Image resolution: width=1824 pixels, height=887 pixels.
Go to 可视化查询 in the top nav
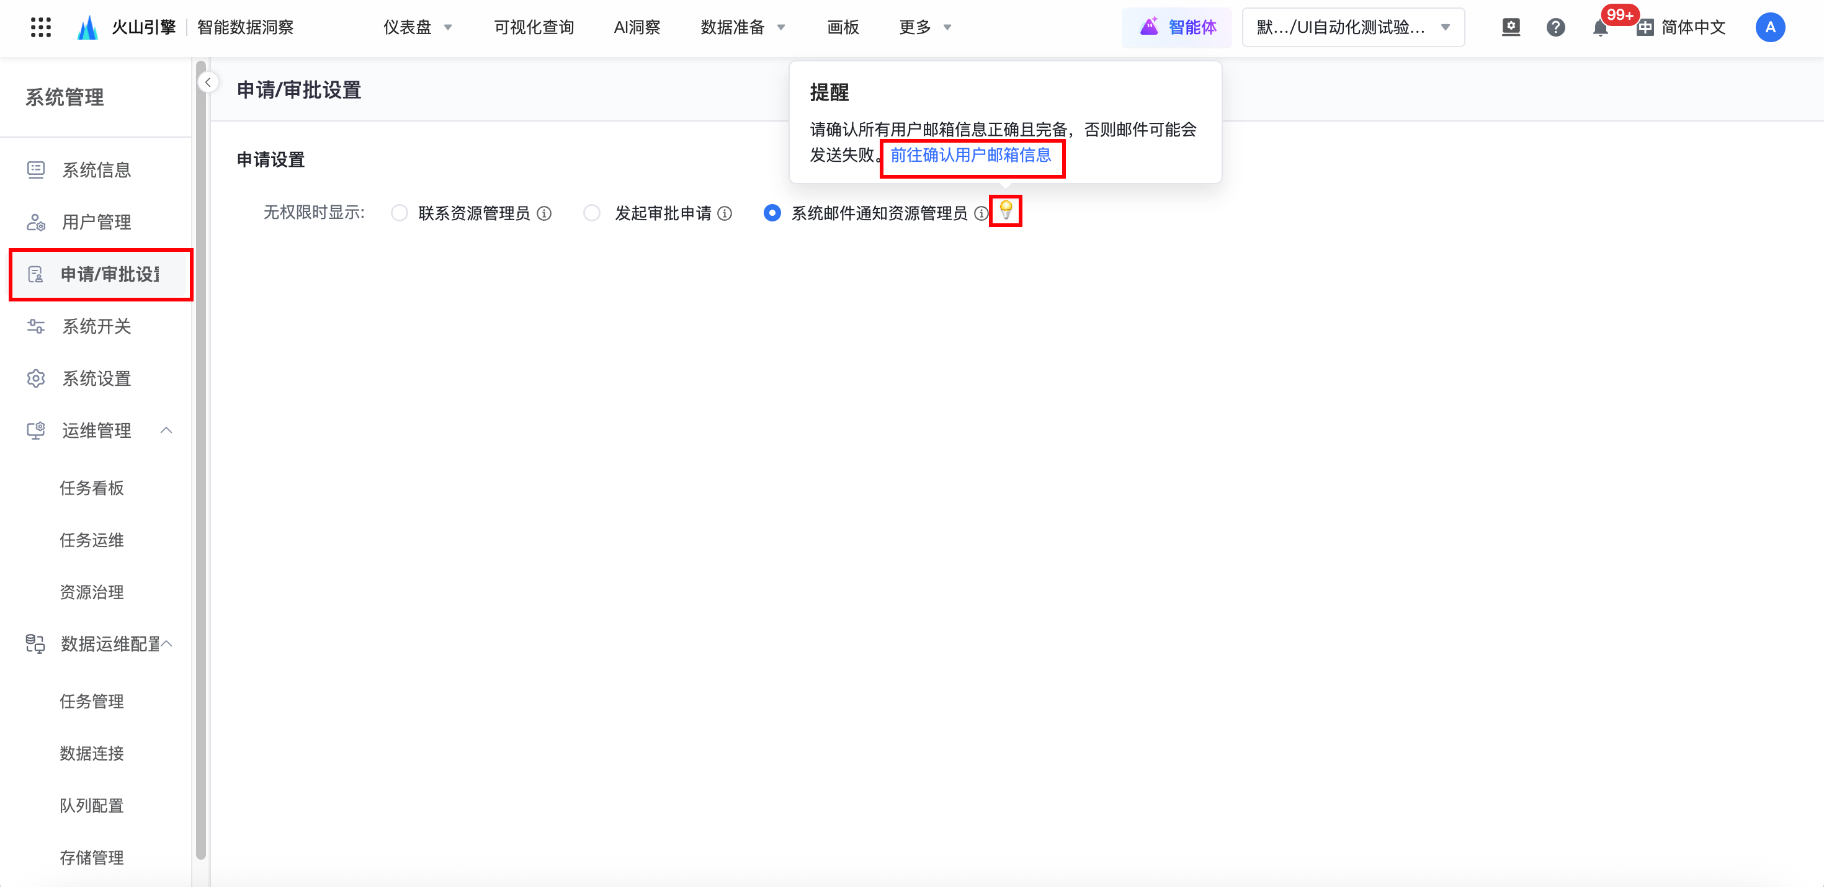coord(533,28)
